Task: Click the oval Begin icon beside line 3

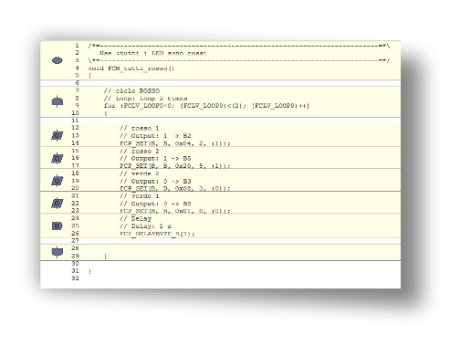Action: pyautogui.click(x=57, y=60)
